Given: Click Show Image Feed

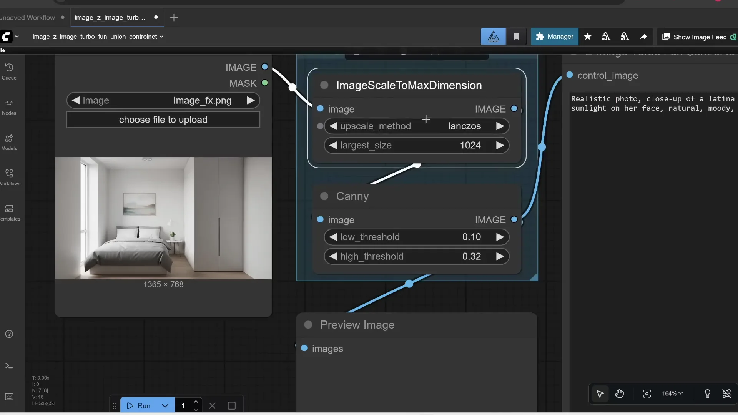Looking at the screenshot, I should coord(698,37).
